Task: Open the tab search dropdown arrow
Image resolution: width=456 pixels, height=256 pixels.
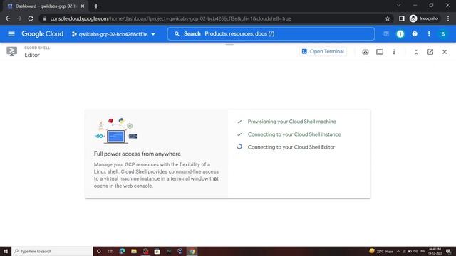Action: [399, 5]
